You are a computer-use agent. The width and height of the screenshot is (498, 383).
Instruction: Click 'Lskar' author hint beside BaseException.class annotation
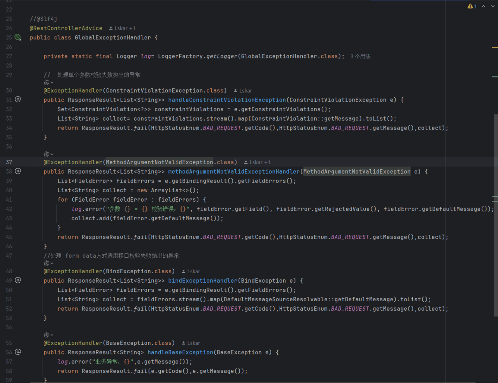coord(191,343)
